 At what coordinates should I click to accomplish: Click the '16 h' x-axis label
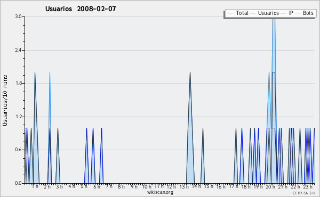[x=221, y=186]
